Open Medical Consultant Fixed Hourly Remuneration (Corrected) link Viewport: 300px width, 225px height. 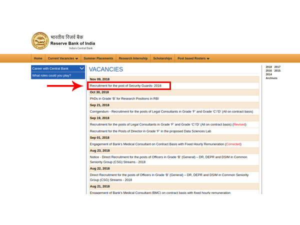point(165,144)
